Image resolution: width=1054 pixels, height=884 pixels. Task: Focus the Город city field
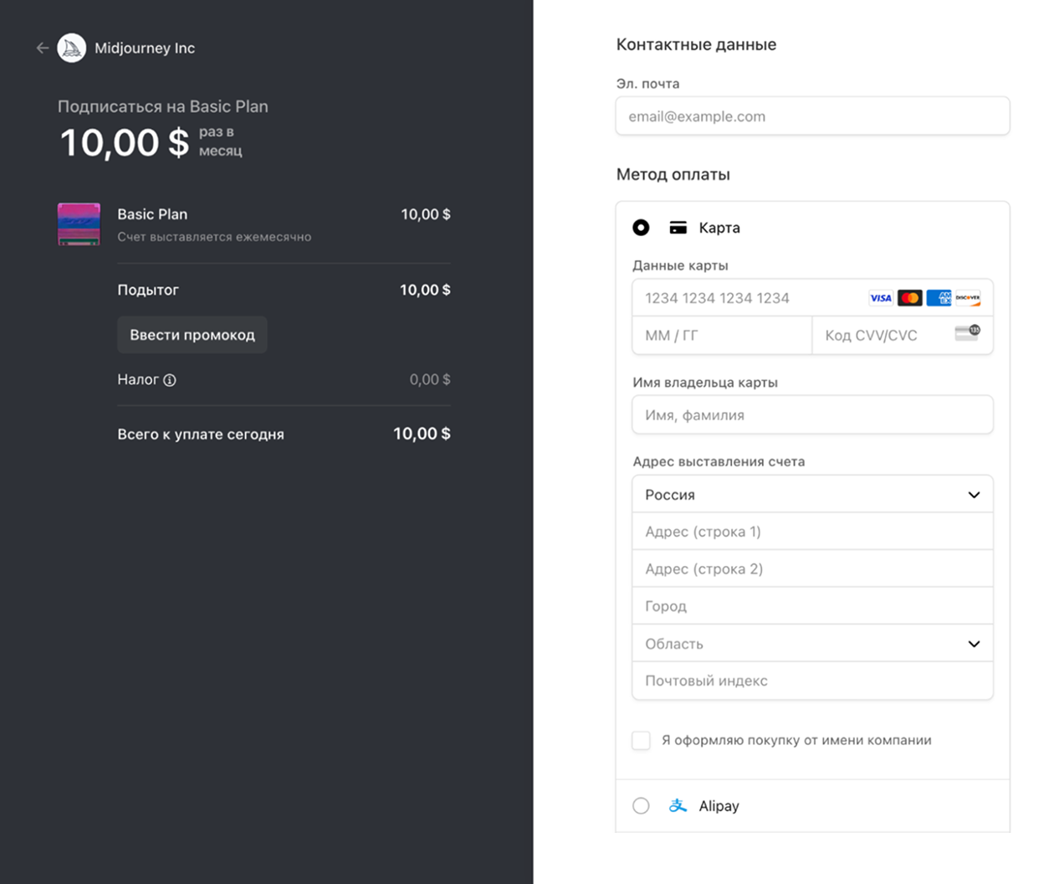[812, 606]
